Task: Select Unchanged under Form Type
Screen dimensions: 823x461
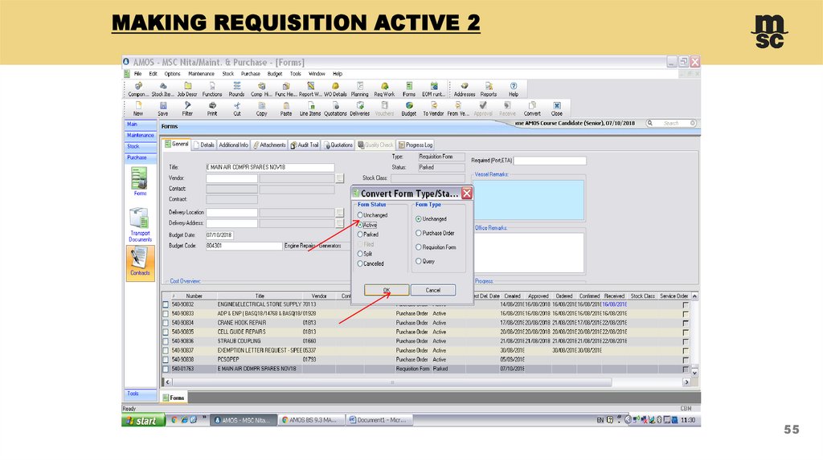Action: [431, 218]
